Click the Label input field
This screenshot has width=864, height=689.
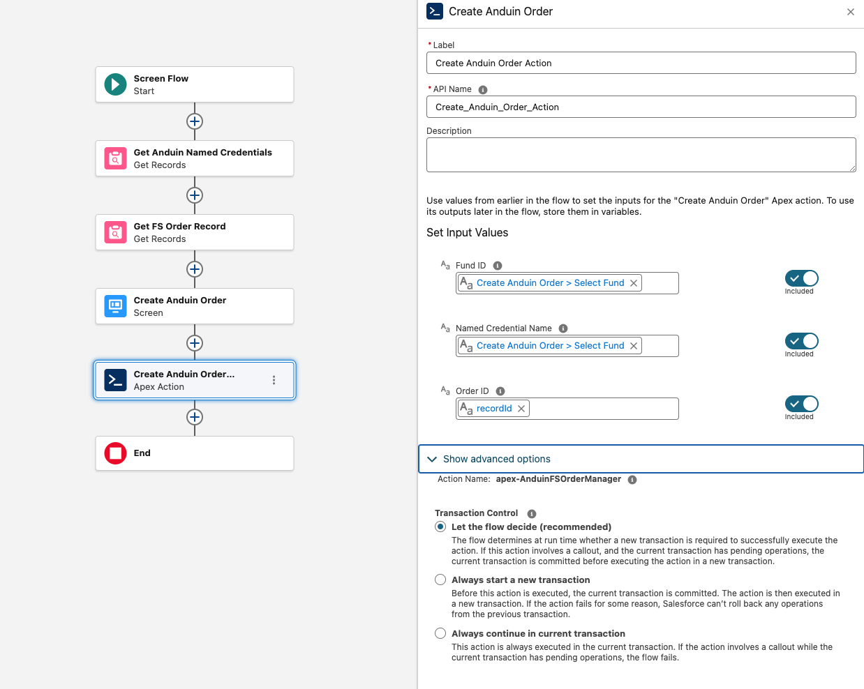click(641, 63)
